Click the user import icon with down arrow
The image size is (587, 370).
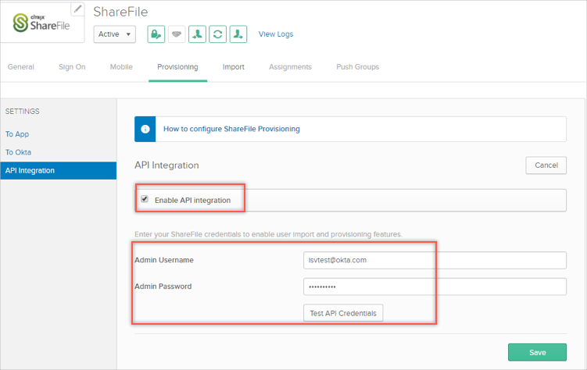pos(197,34)
